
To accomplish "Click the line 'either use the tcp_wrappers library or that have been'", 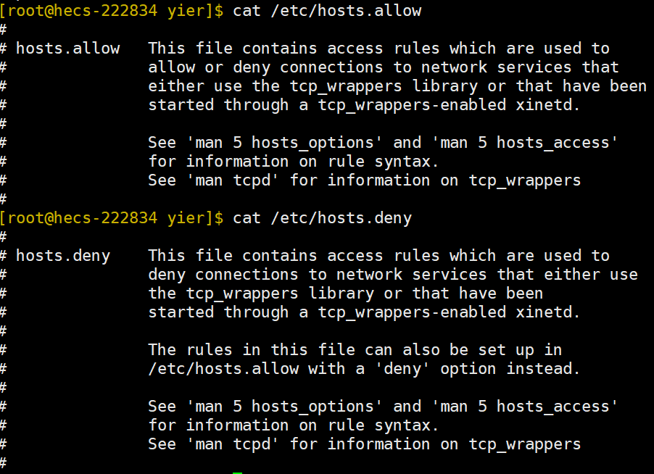I will pyautogui.click(x=397, y=86).
